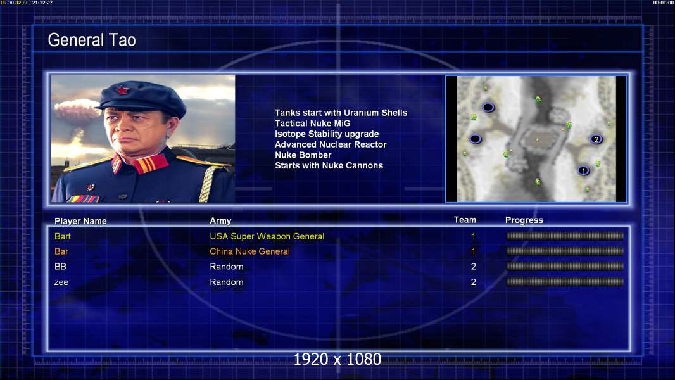Click Bar's loading progress bar
675x380 pixels.
tap(565, 251)
